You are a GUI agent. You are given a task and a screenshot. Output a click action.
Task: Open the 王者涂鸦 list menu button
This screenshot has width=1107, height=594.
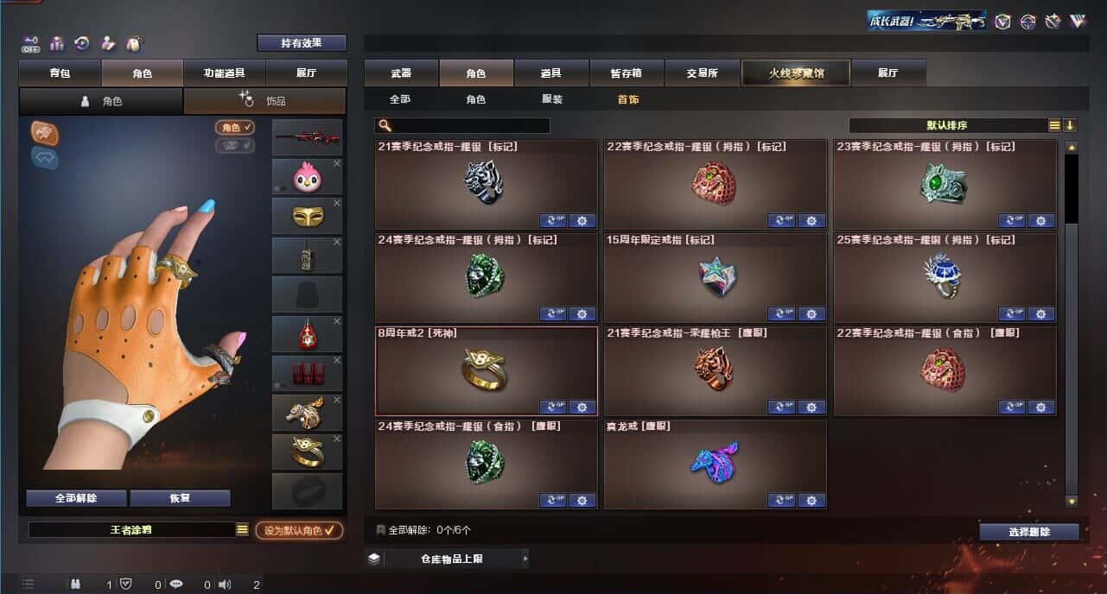(242, 530)
